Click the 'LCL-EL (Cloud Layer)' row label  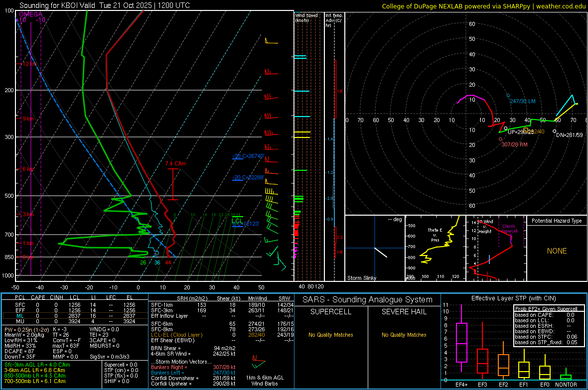[x=176, y=335]
